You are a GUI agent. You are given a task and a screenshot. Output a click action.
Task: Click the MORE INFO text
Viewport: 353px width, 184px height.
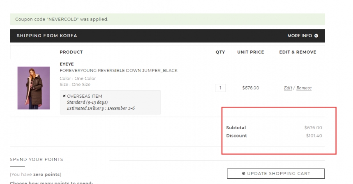pos(300,36)
